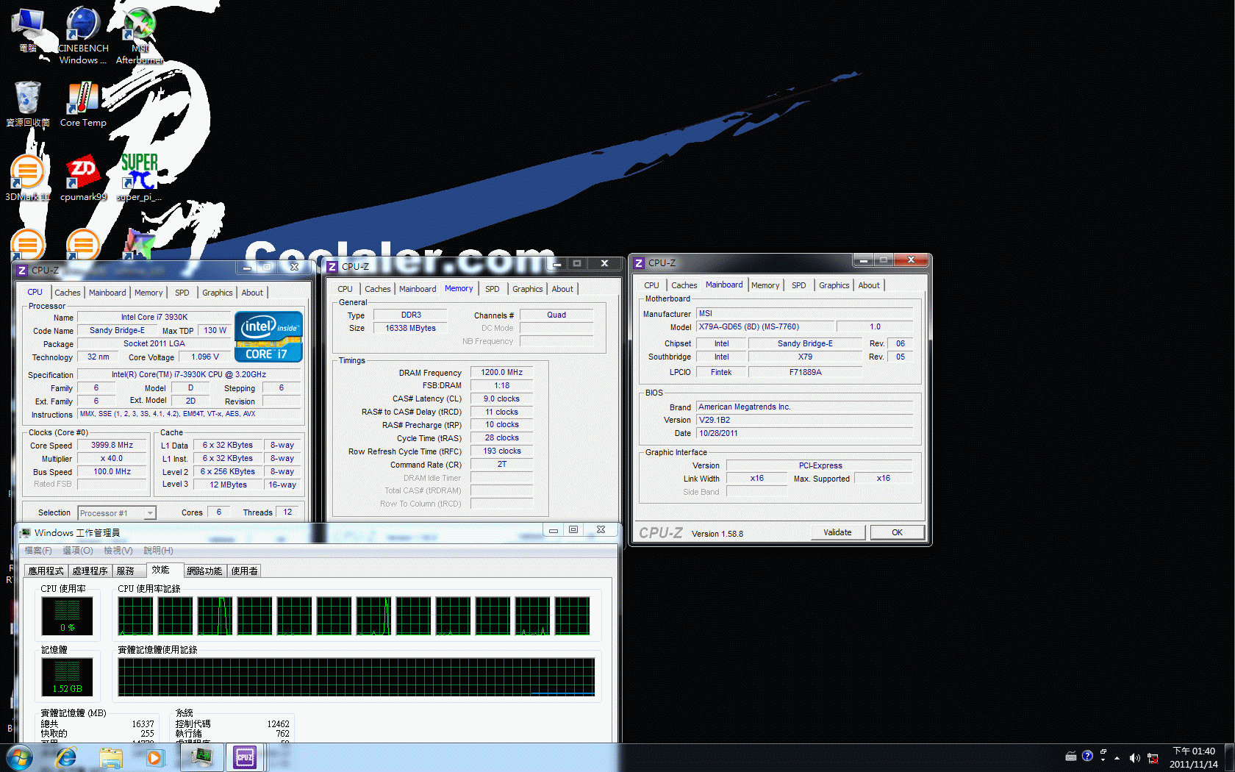Select SPD tab in middle CPU-Z window
This screenshot has height=772, width=1235.
pos(493,289)
